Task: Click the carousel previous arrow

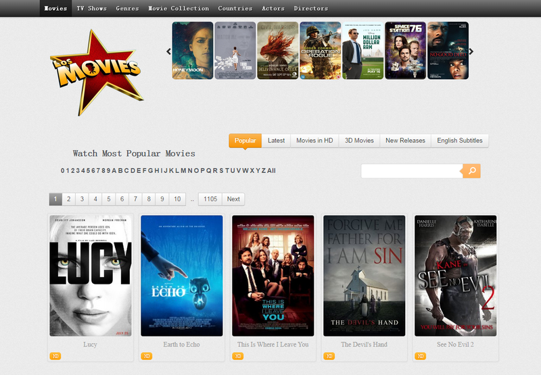Action: click(168, 52)
